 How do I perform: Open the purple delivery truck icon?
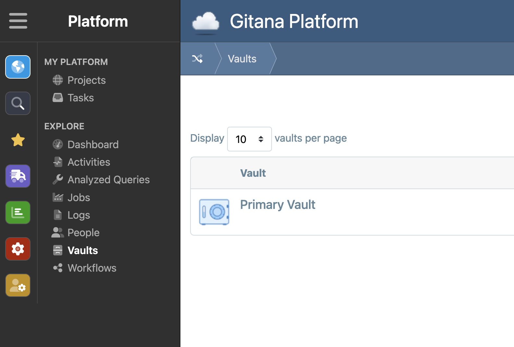18,176
